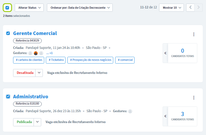Viewport: 206px width, 135px height.
Task: Open the Gerente Comercial job title link
Action: 35,33
